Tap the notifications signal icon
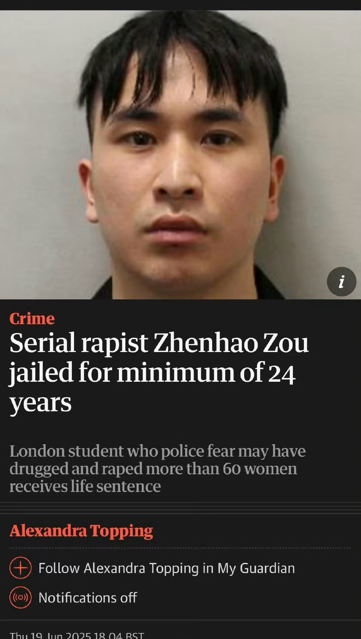 click(x=20, y=597)
